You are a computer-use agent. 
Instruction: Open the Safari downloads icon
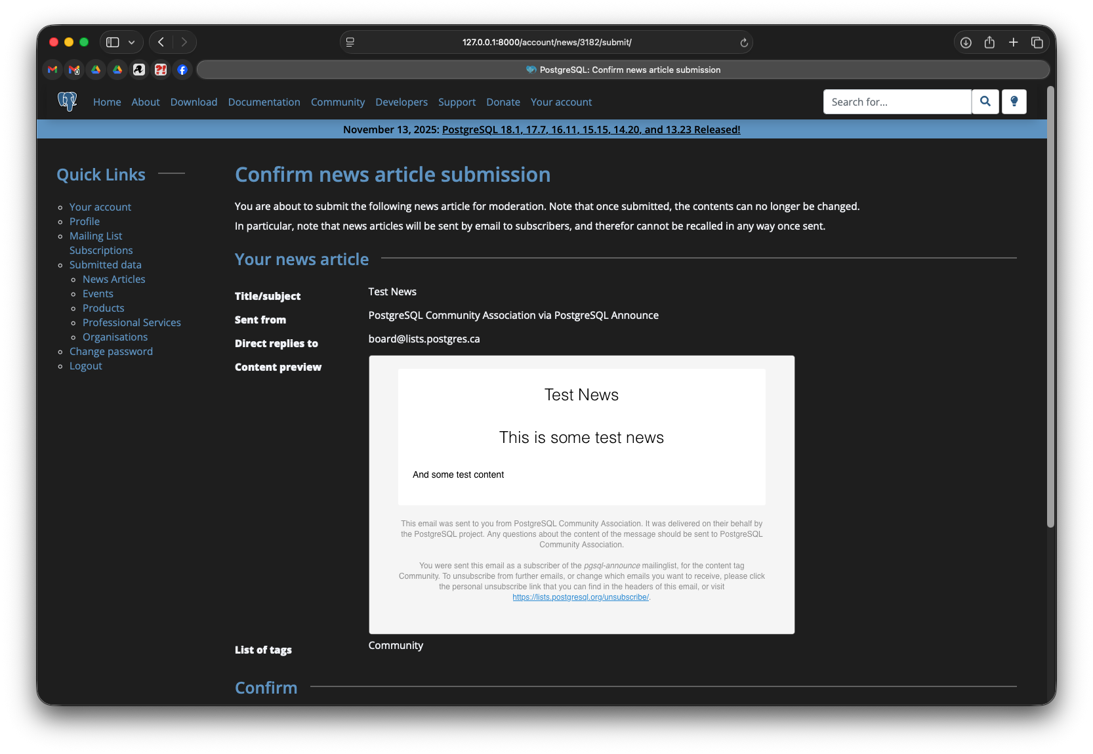pyautogui.click(x=966, y=43)
